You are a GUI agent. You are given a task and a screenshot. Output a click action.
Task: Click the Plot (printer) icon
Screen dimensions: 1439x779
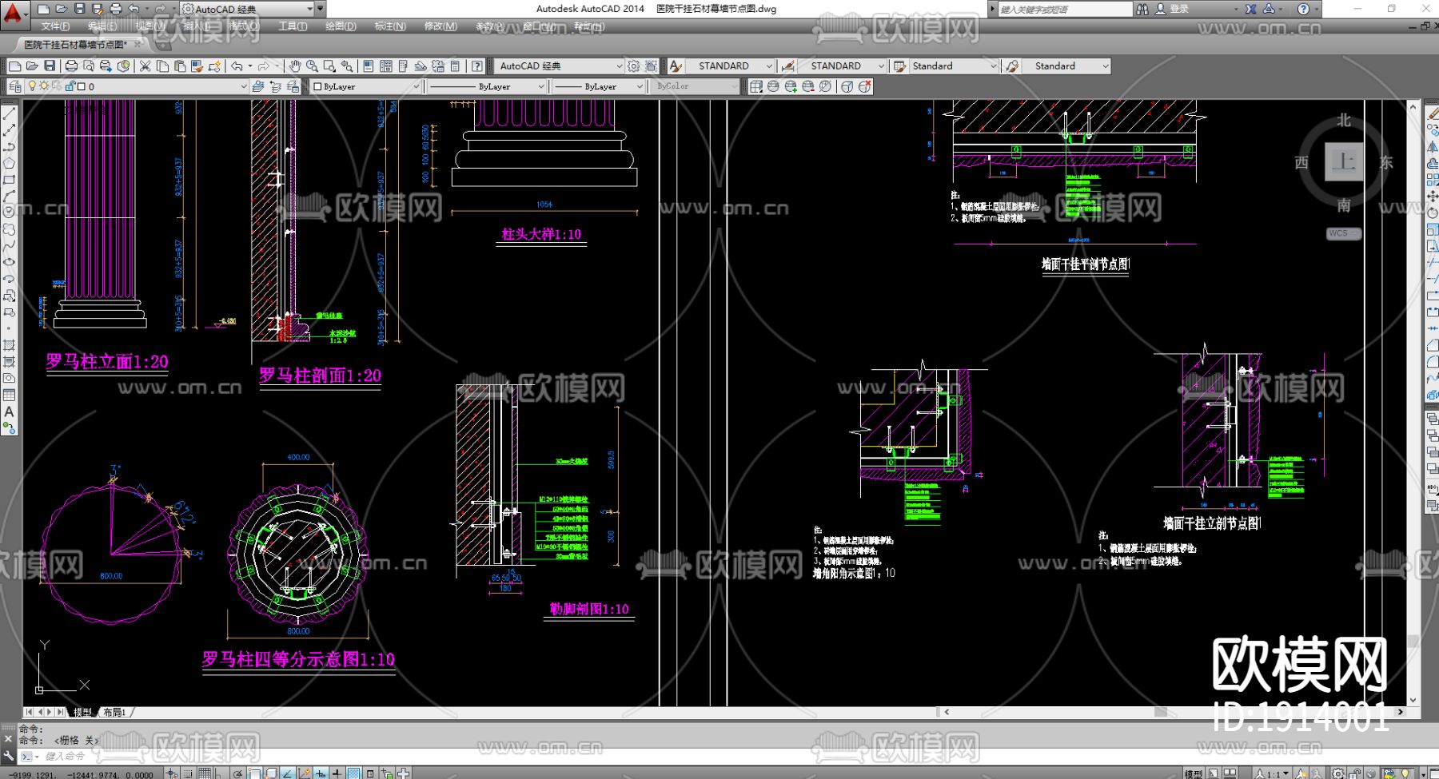click(x=71, y=66)
